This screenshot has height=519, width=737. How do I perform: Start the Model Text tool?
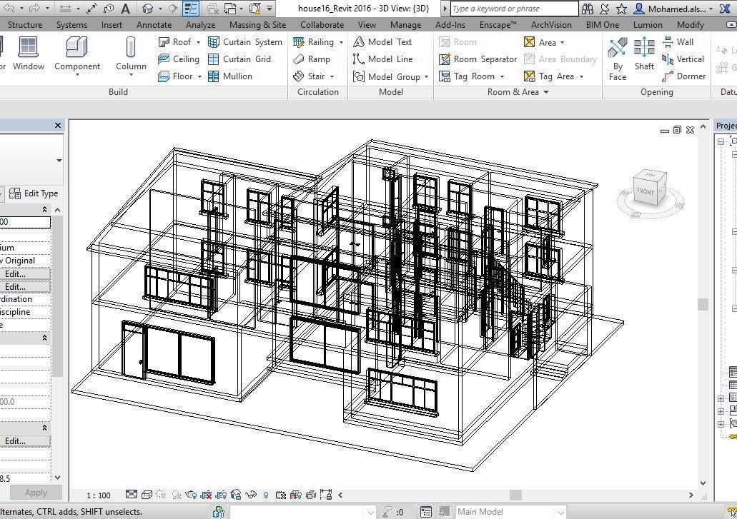[382, 42]
